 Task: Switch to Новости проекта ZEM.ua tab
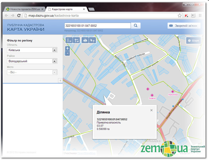(25, 9)
